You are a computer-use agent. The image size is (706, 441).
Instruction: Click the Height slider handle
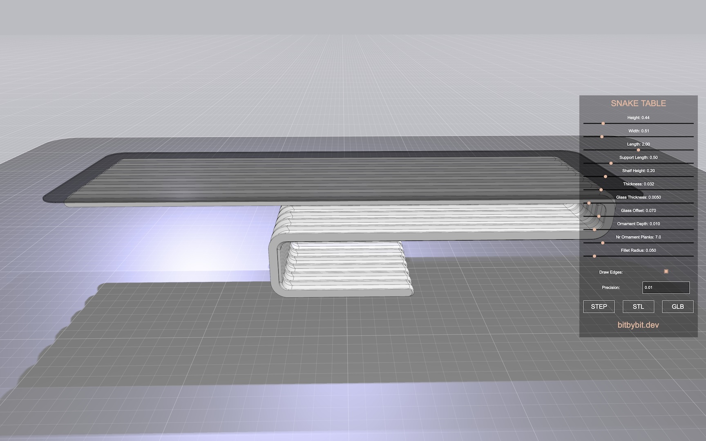(603, 123)
